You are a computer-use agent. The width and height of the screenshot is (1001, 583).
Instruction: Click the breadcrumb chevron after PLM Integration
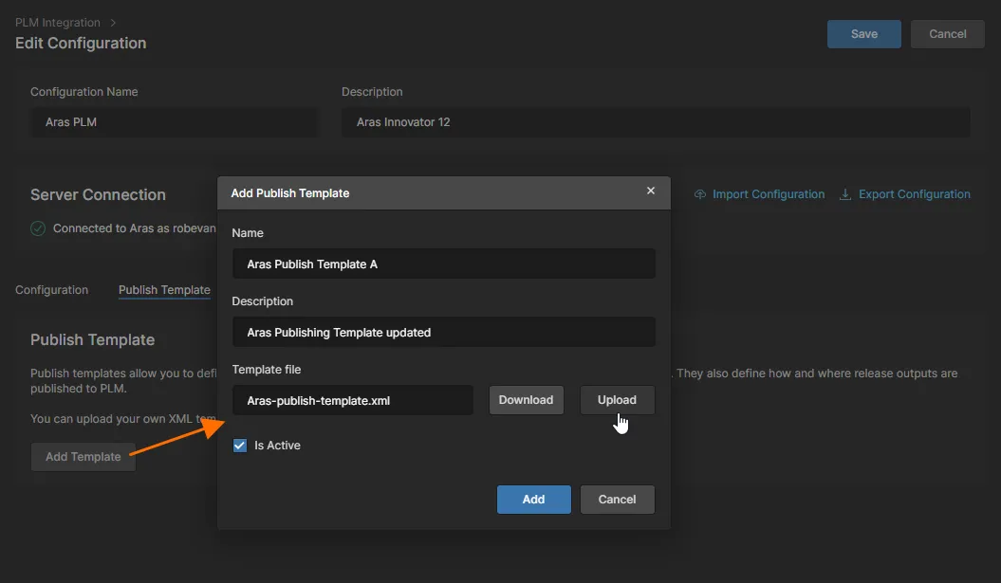click(x=114, y=22)
